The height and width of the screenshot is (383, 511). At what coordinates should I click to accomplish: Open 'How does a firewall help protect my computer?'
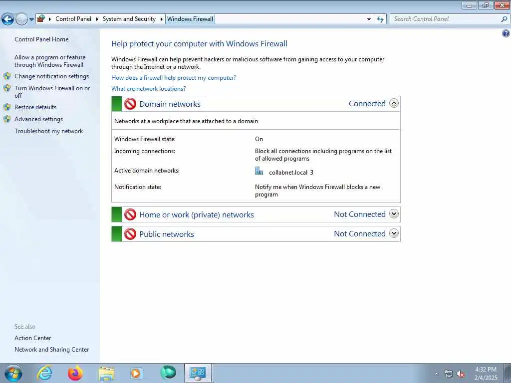[174, 78]
